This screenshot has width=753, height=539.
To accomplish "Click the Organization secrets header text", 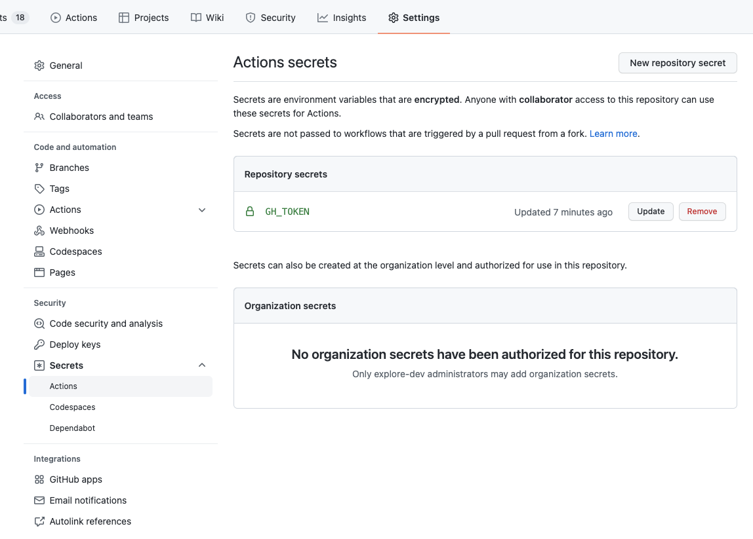I will [x=290, y=306].
